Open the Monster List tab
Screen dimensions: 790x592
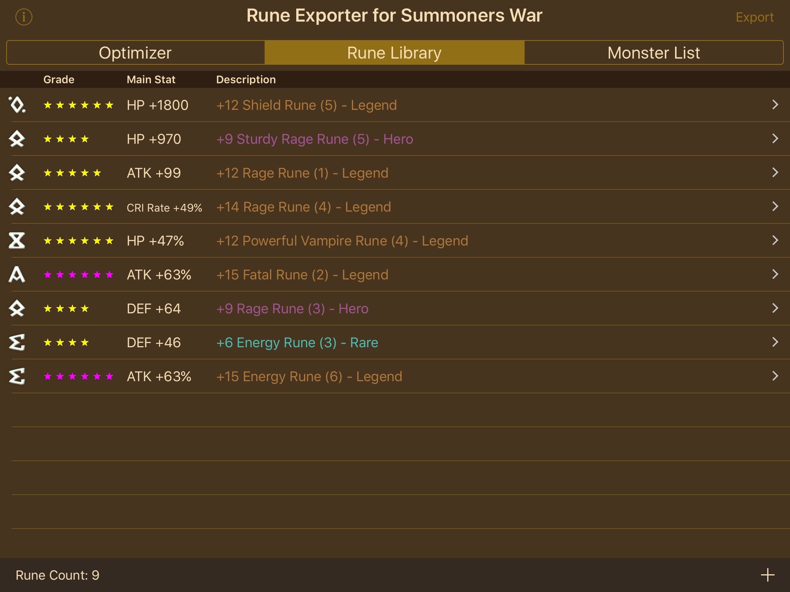point(653,53)
